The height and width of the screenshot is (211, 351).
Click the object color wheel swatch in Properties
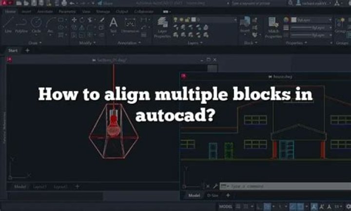point(286,20)
